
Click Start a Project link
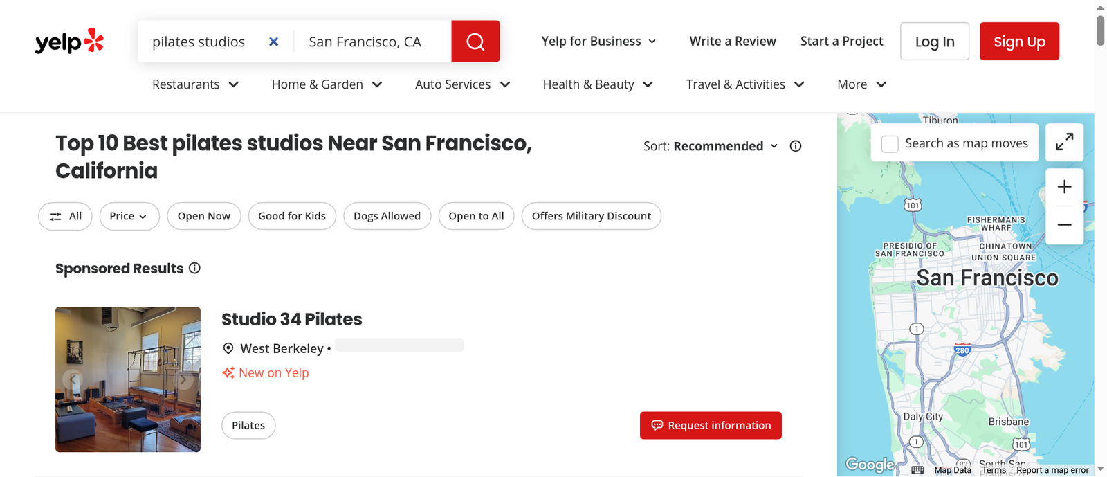[x=841, y=42]
